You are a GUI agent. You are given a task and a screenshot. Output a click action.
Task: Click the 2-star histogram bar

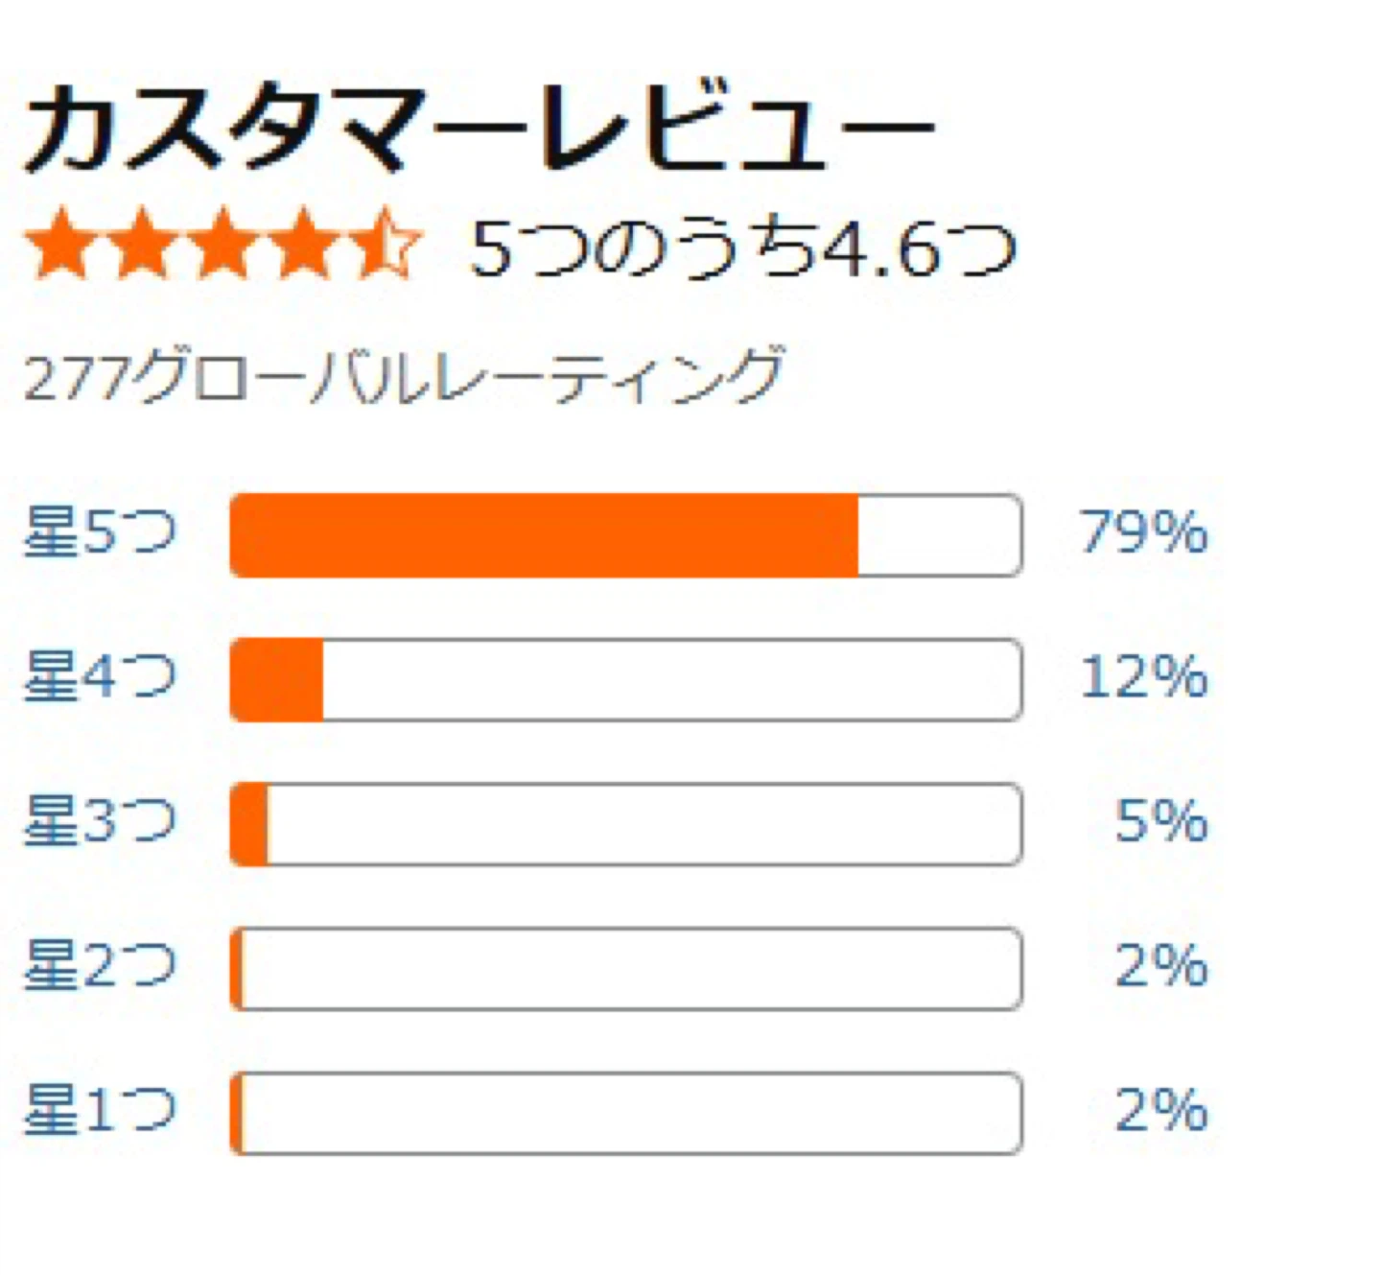click(626, 968)
